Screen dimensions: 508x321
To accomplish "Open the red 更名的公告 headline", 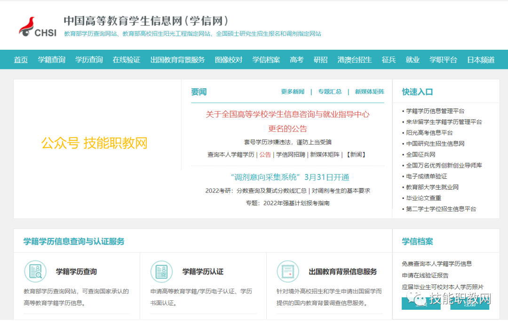I will click(287, 129).
